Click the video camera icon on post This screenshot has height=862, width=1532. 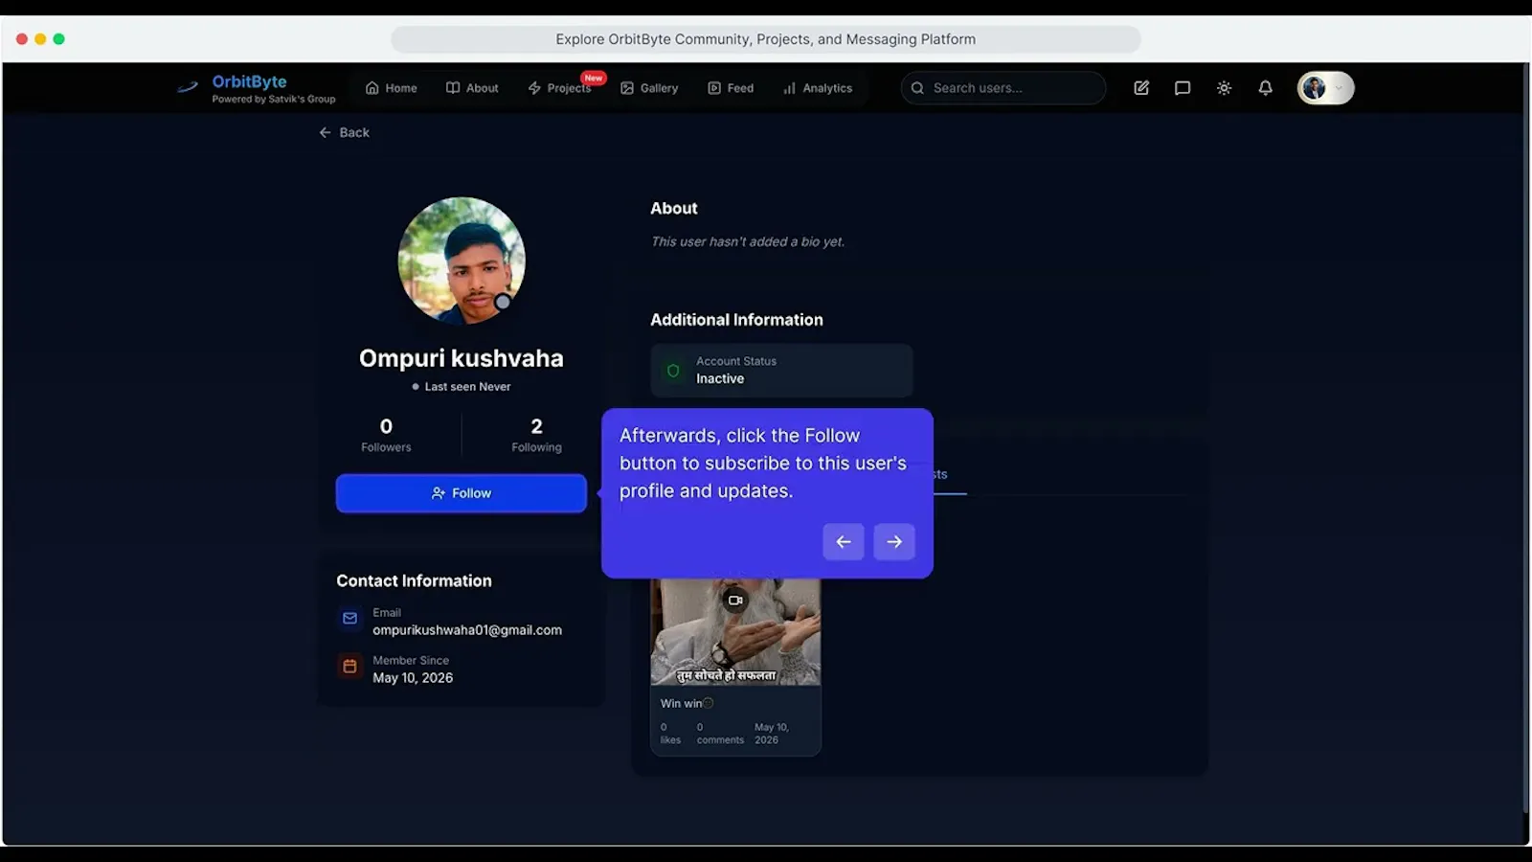point(735,601)
